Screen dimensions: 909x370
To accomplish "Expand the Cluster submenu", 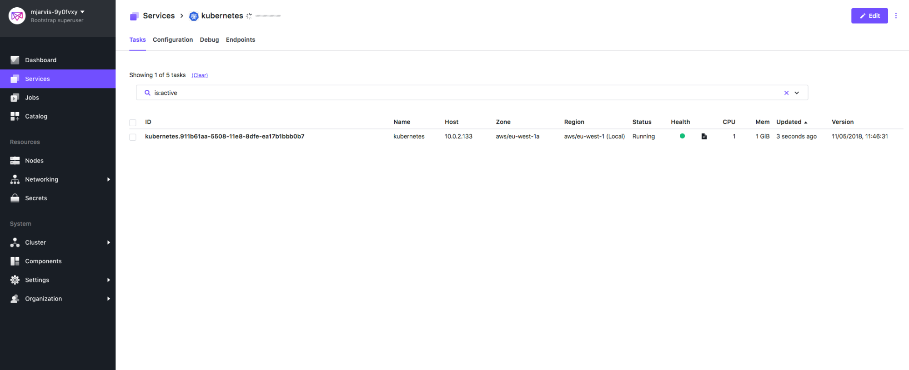I will 108,242.
